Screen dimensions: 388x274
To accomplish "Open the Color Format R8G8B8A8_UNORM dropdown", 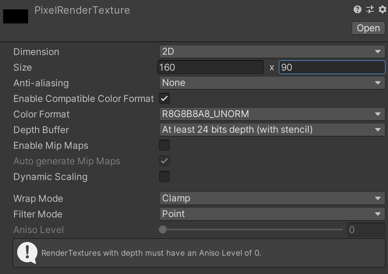I will click(x=272, y=114).
